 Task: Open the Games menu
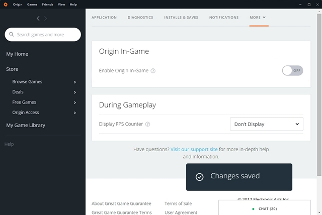[32, 5]
